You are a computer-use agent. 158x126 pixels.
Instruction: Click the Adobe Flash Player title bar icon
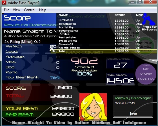4,3
